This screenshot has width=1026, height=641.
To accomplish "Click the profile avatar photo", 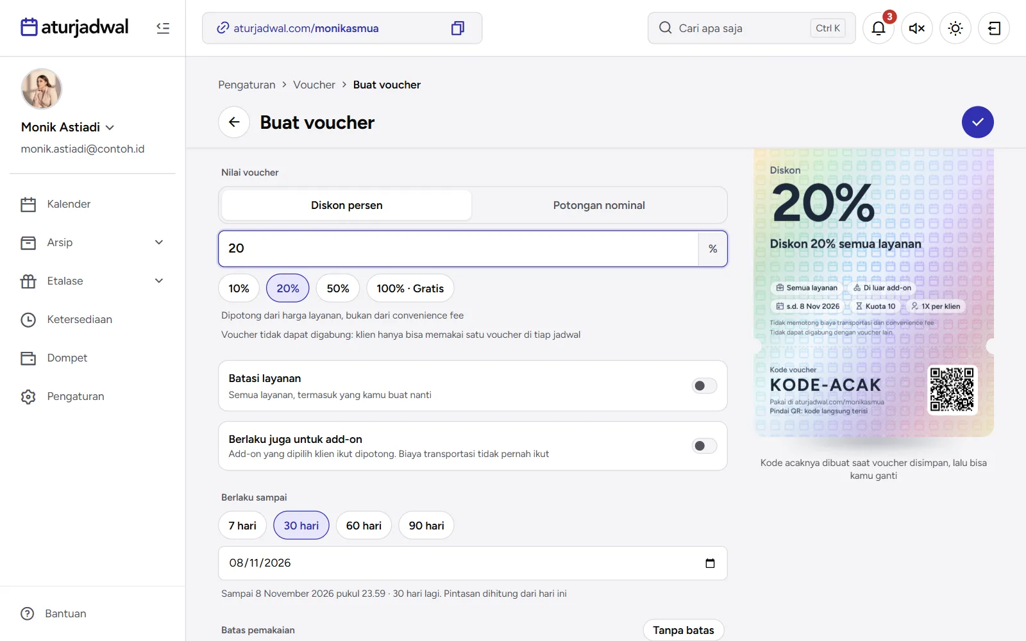I will tap(42, 89).
